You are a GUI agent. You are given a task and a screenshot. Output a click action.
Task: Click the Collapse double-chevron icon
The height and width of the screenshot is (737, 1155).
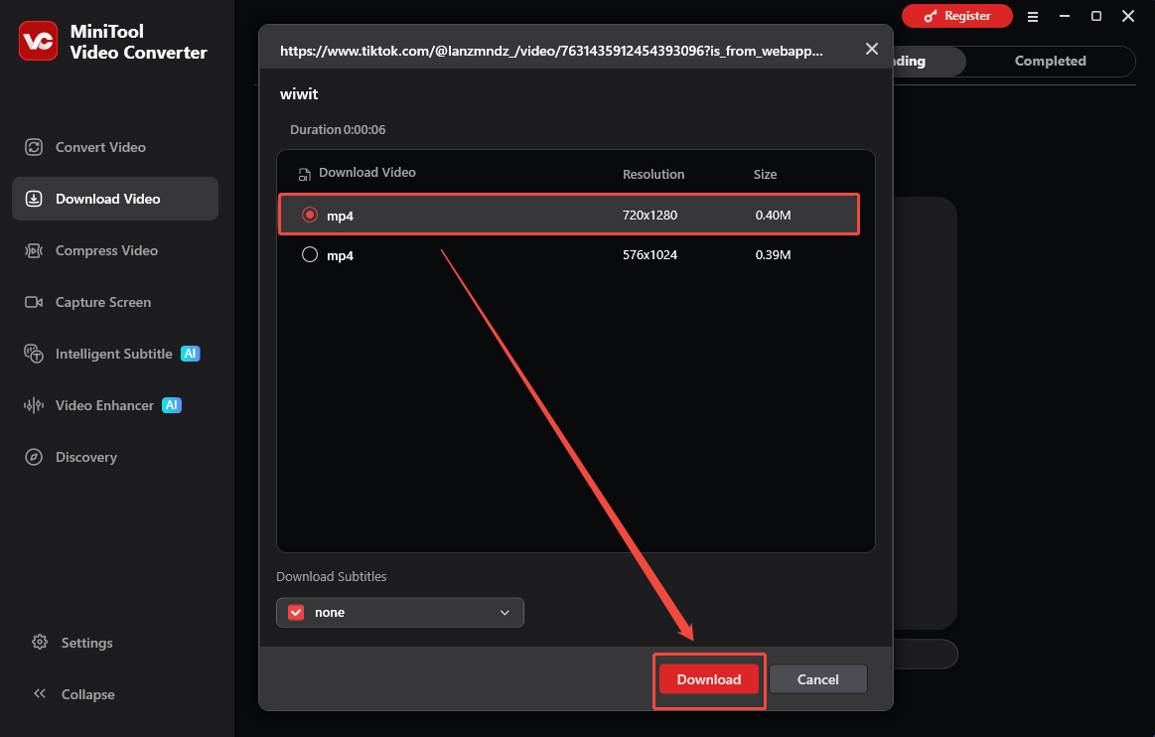(x=40, y=693)
